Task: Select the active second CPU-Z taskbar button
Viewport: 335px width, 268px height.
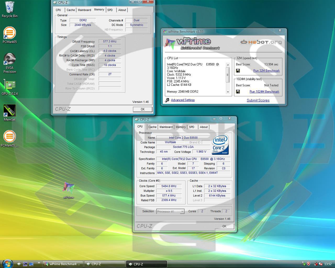Action: [x=147, y=264]
